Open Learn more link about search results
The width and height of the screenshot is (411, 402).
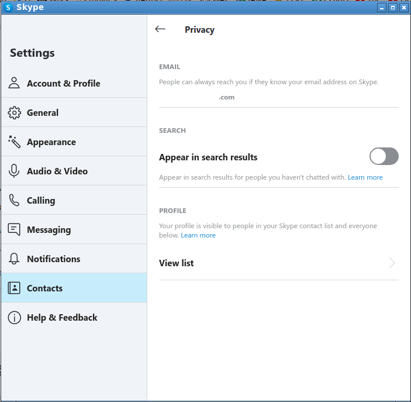tap(365, 177)
